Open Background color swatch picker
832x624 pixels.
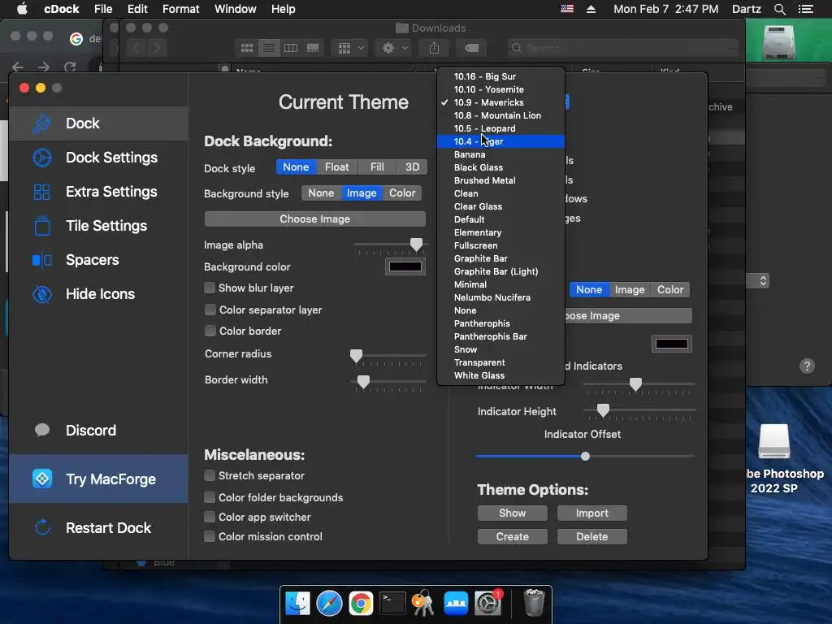pos(405,266)
